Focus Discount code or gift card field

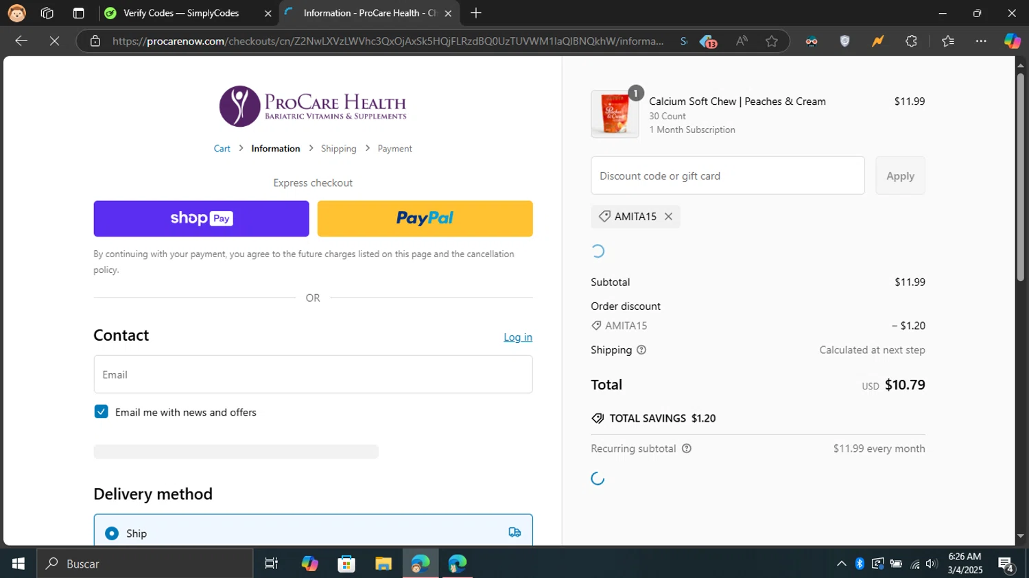(728, 176)
